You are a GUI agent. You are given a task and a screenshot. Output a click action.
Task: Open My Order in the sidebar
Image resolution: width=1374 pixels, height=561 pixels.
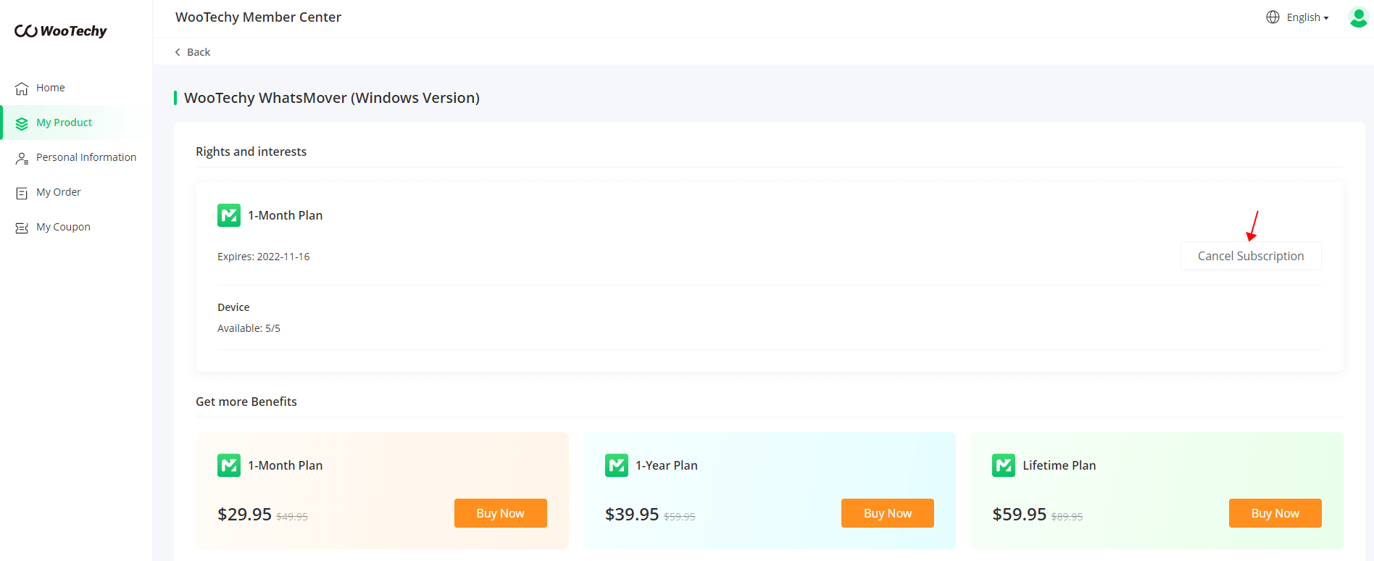pyautogui.click(x=59, y=192)
